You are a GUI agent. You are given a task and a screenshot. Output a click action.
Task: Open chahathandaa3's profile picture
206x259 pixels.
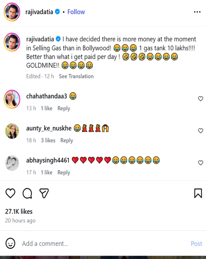pyautogui.click(x=12, y=99)
